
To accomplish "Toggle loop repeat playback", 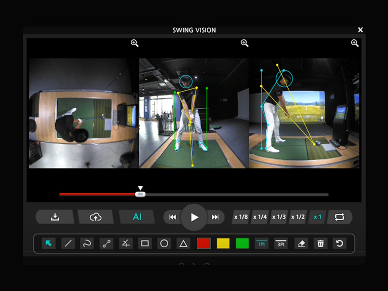I will 339,217.
